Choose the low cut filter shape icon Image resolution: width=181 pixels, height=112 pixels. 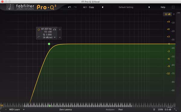pos(39,37)
